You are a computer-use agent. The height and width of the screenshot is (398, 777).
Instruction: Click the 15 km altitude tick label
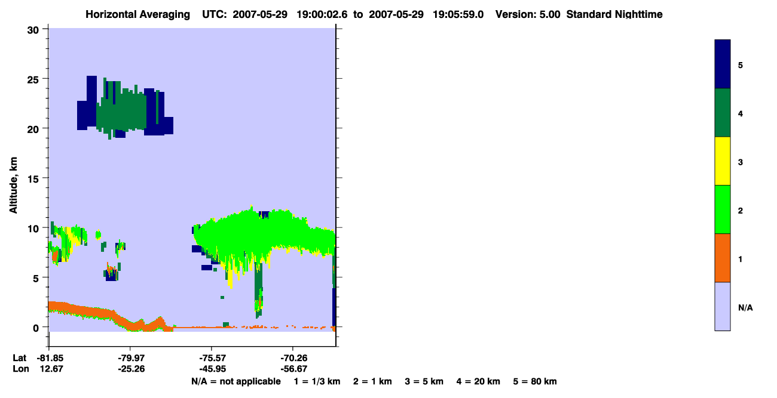tap(35, 178)
